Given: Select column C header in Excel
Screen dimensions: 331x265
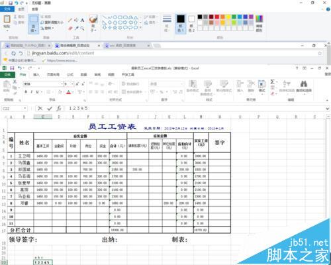Looking at the screenshot, I should (x=43, y=117).
